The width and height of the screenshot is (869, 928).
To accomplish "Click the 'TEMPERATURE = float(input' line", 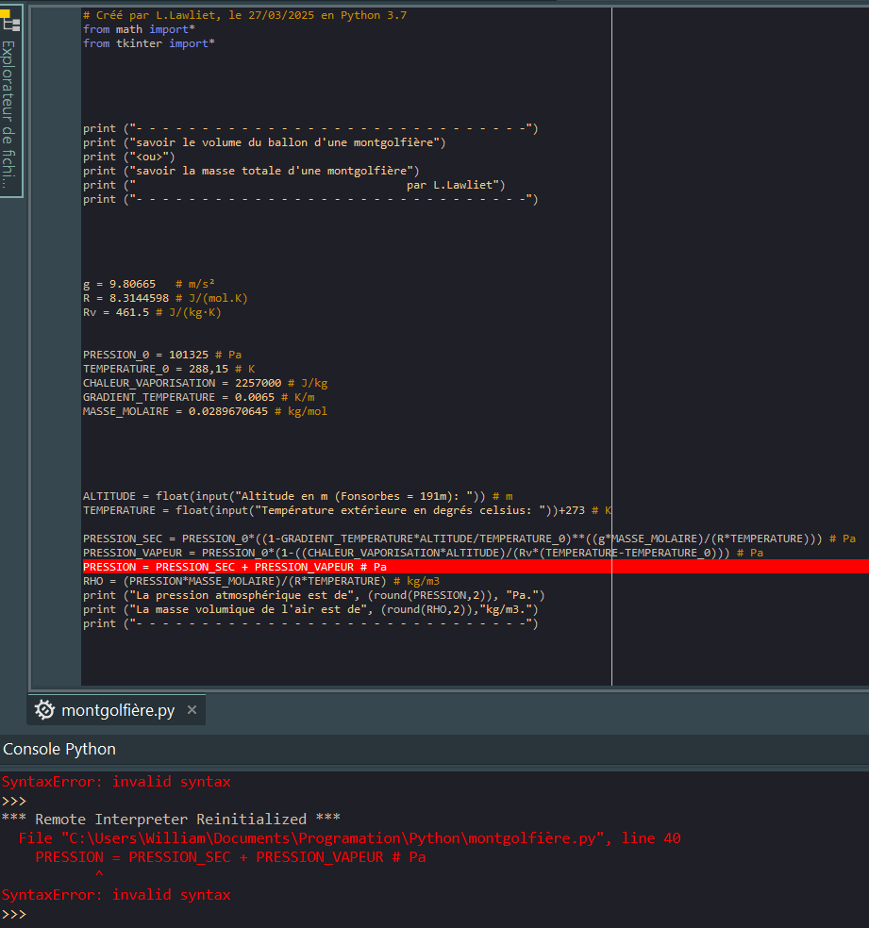I will pyautogui.click(x=347, y=511).
